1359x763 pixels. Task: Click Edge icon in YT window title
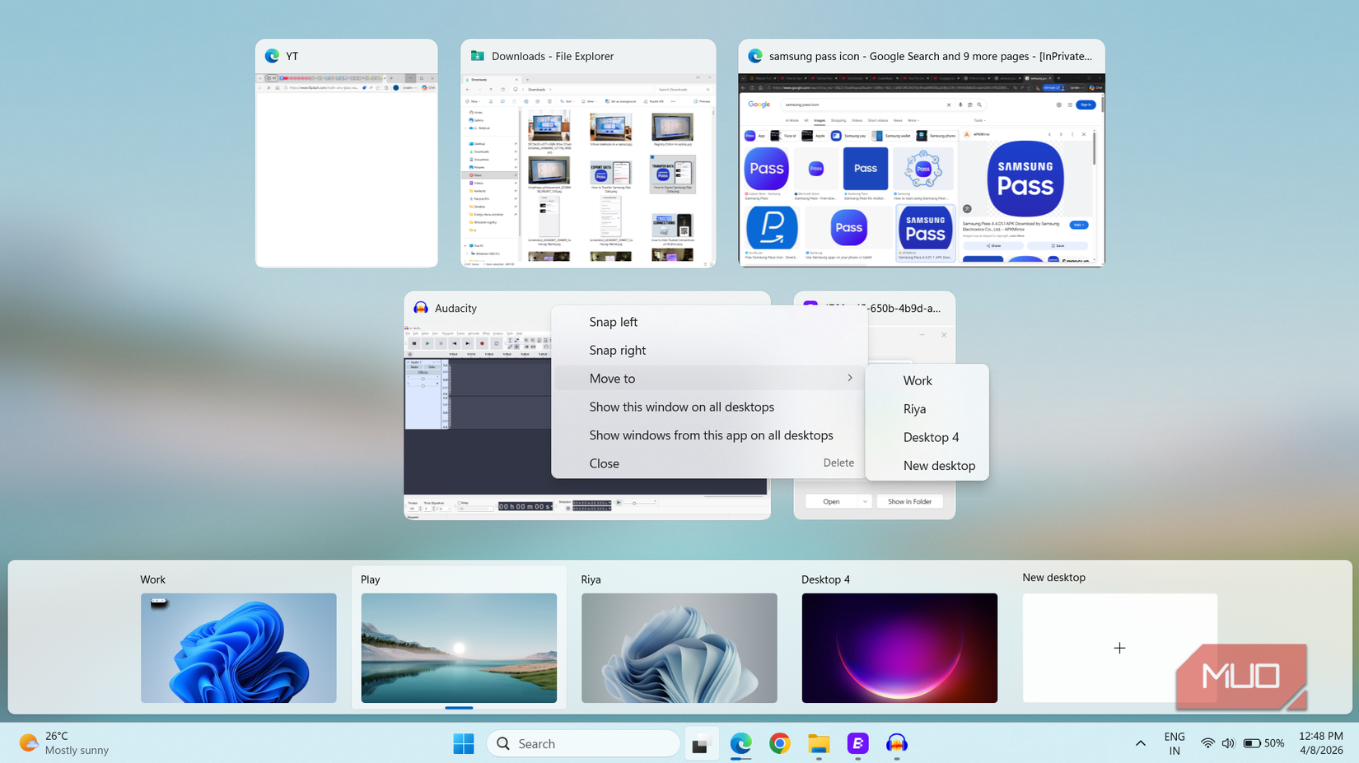pyautogui.click(x=272, y=56)
